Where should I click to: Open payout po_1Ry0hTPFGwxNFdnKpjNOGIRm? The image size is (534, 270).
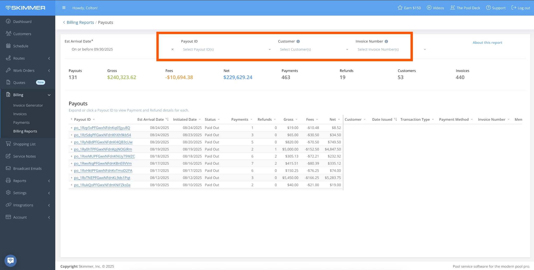[x=103, y=149]
